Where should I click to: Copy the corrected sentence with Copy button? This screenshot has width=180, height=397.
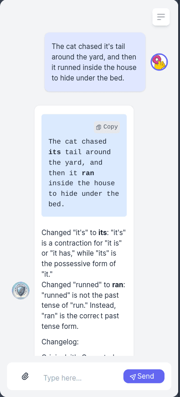(x=107, y=127)
